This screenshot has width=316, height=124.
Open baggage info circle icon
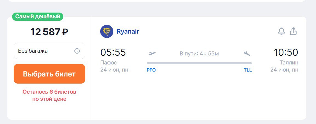(x=77, y=51)
